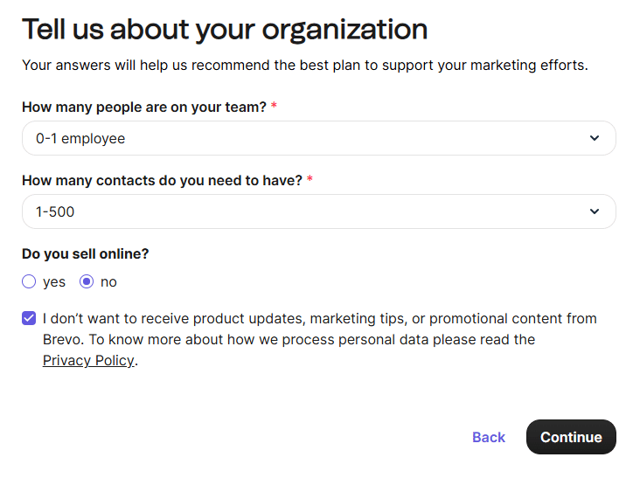
Task: Click the Back link
Action: pos(488,437)
